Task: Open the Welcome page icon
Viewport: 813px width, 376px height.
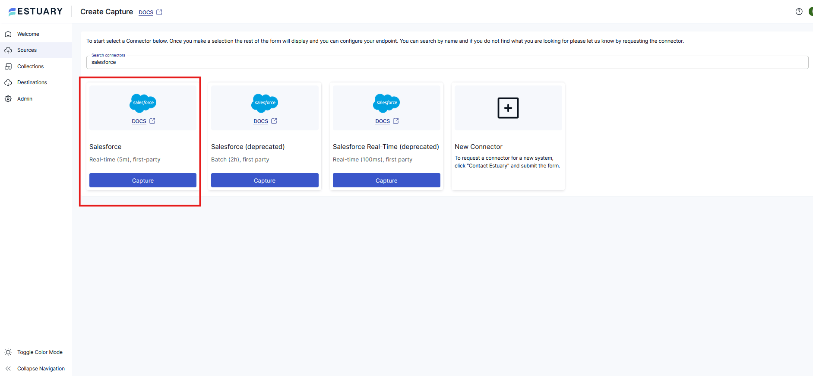Action: pos(8,34)
